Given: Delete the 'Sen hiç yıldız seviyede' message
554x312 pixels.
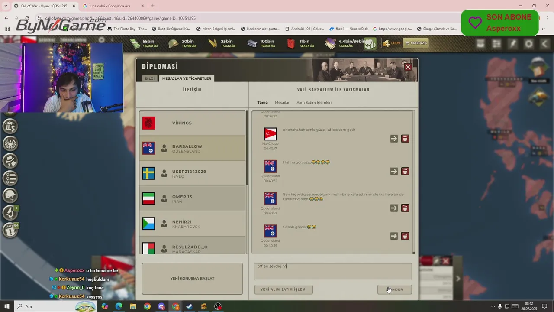Looking at the screenshot, I should click(405, 208).
